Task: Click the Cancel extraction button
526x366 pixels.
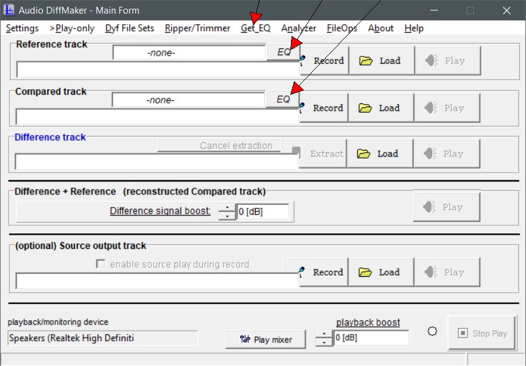Action: [219, 146]
